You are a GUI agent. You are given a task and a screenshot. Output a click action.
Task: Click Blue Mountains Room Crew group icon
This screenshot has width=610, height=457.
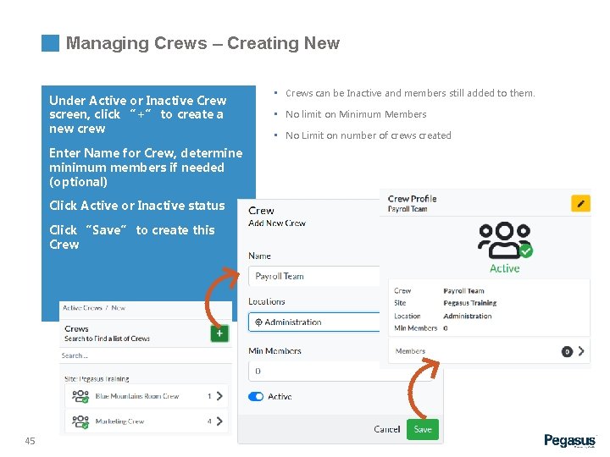pos(80,396)
